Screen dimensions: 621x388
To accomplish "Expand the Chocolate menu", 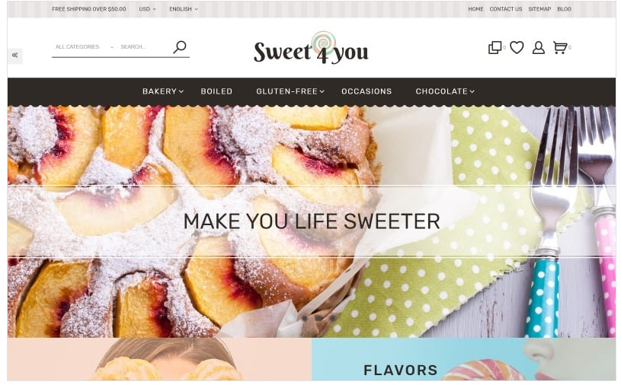I will 445,91.
